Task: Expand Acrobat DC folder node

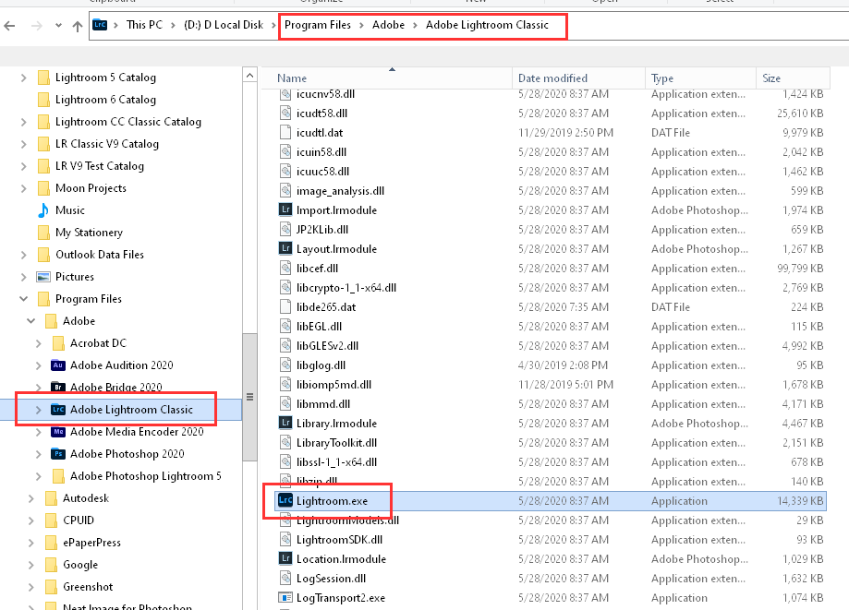Action: click(39, 343)
